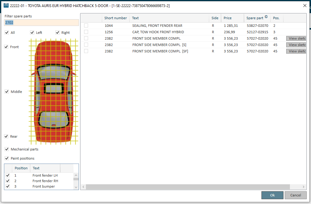Select checkbox for CAP, TOW HOOK FRONT HYBRID
Viewport: 311px width, 204px height.
click(86, 32)
